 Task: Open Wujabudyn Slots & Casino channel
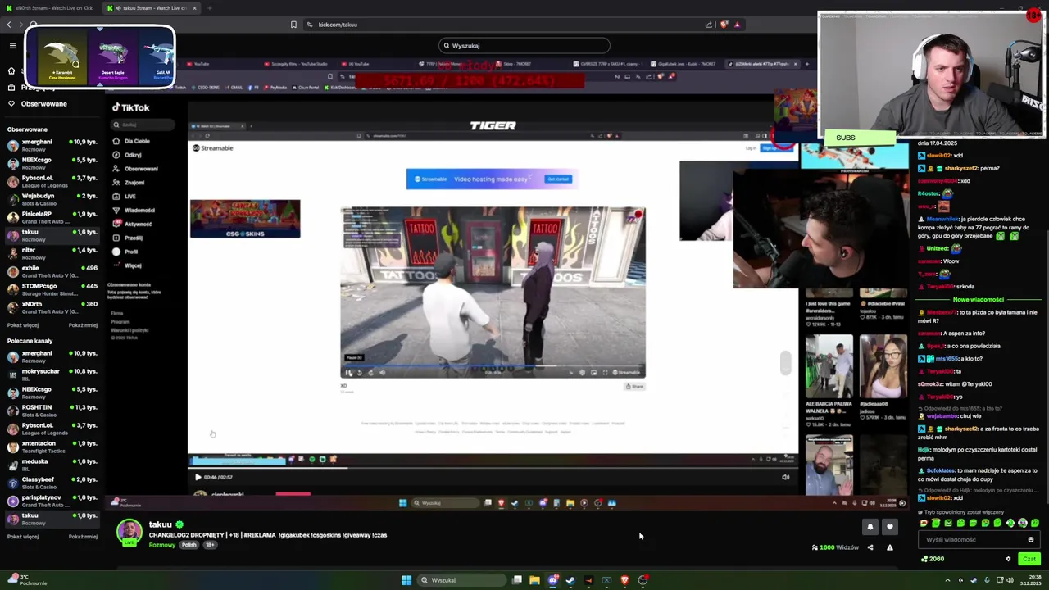52,199
